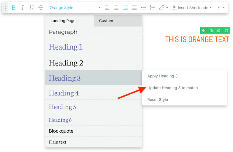Screen dimensions: 233x152
Task: Toggle italic formatting
Action: point(22,8)
